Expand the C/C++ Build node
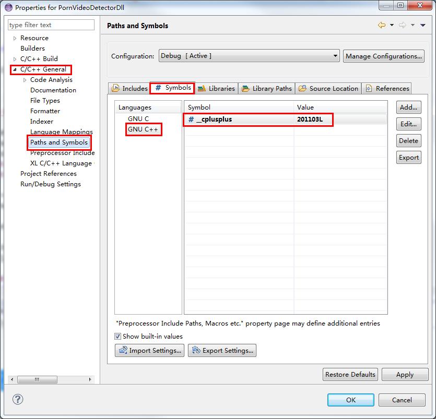 15,59
